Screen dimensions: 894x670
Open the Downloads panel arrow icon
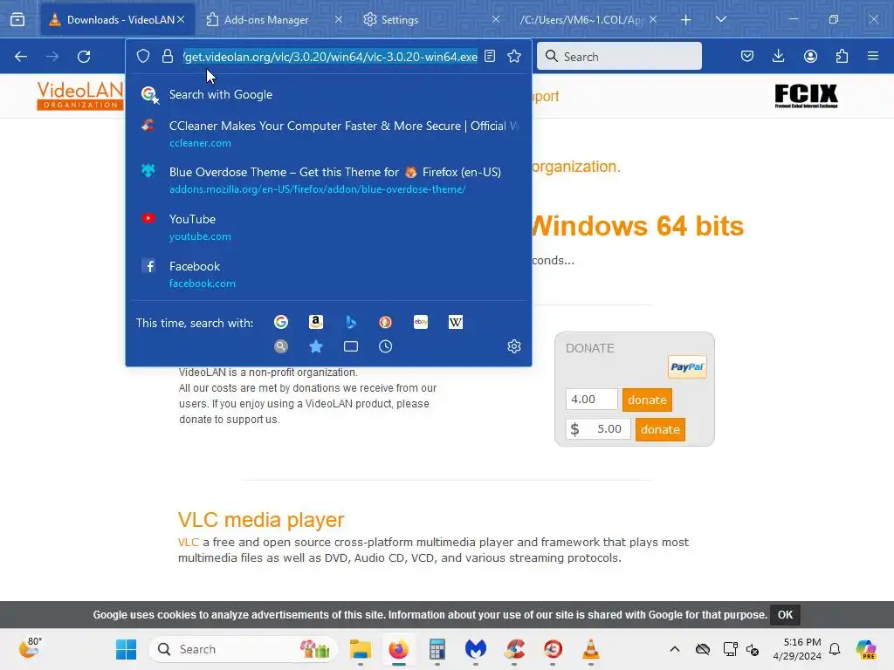pos(778,56)
